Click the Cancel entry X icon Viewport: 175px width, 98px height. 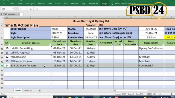(x=21, y=9)
